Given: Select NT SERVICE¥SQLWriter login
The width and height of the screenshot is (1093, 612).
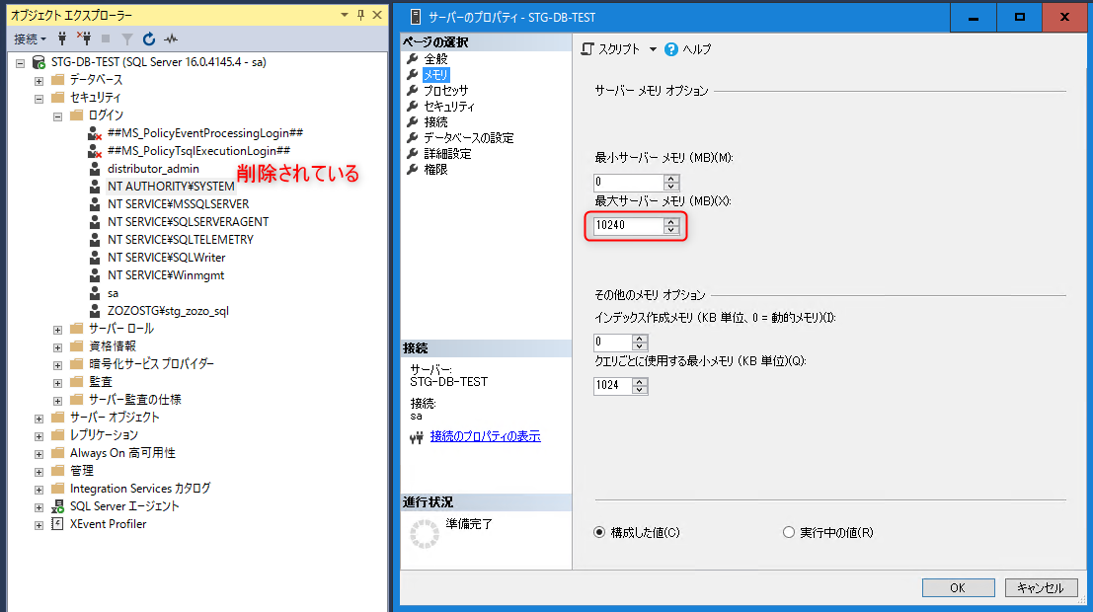Looking at the screenshot, I should point(167,258).
